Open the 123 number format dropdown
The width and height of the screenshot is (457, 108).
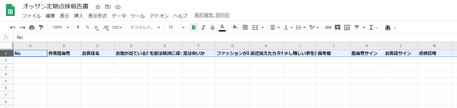117,27
